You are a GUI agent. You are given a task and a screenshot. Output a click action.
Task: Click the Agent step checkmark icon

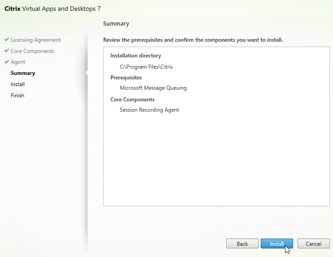pos(7,61)
